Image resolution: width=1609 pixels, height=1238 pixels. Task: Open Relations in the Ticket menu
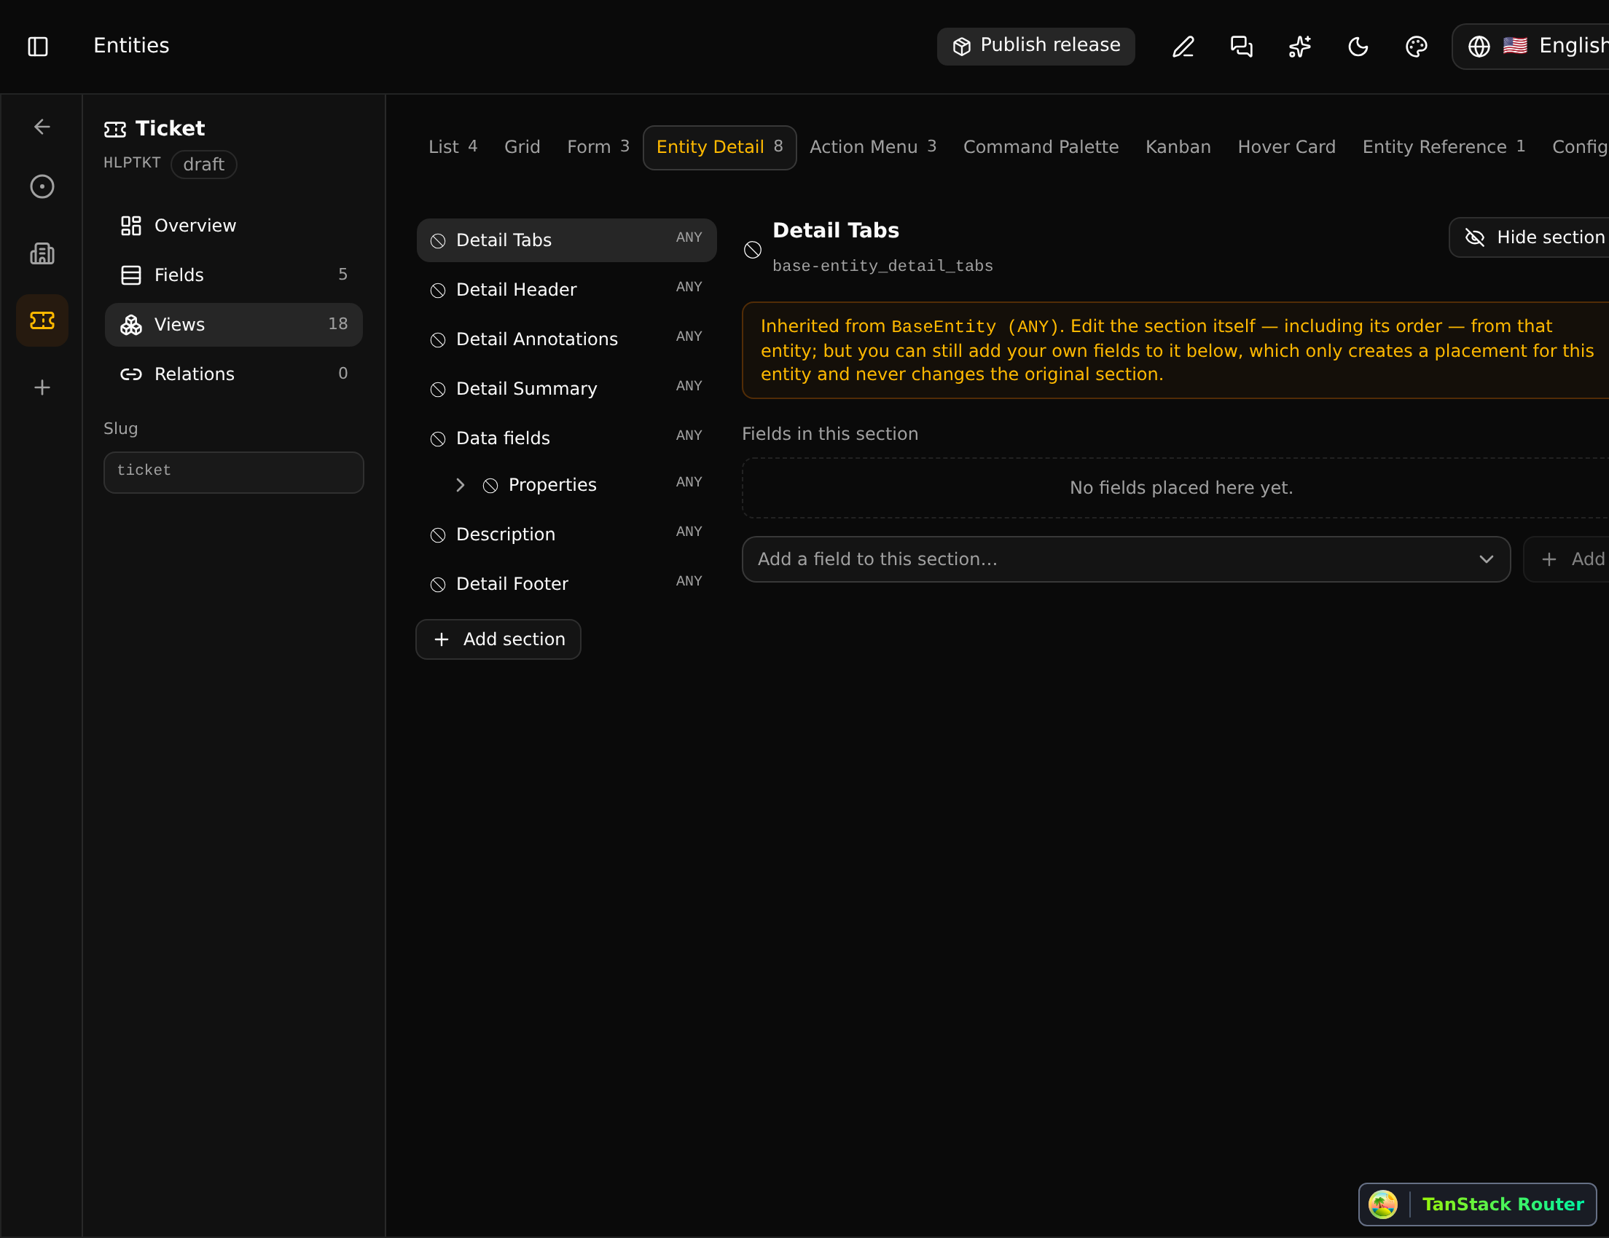(233, 374)
